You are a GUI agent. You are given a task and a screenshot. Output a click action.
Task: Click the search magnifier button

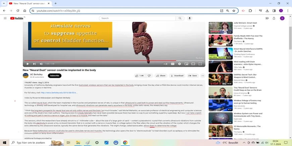pos(180,18)
